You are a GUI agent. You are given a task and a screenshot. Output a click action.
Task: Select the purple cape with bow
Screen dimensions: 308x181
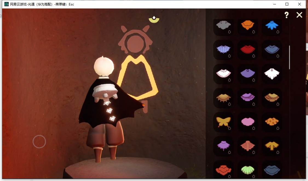[x=248, y=74]
